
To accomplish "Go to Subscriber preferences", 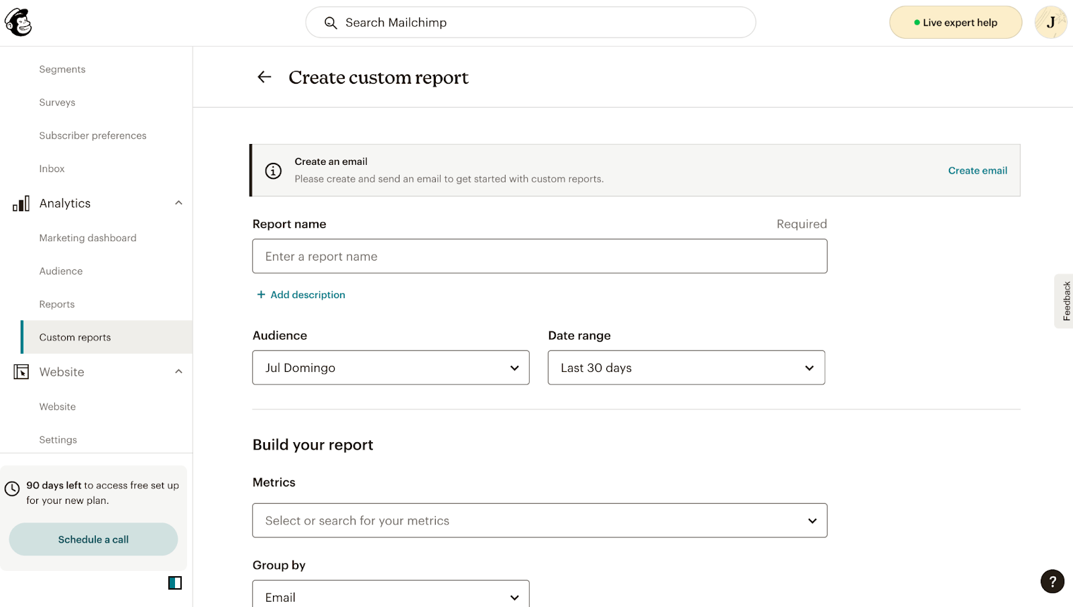I will coord(93,135).
